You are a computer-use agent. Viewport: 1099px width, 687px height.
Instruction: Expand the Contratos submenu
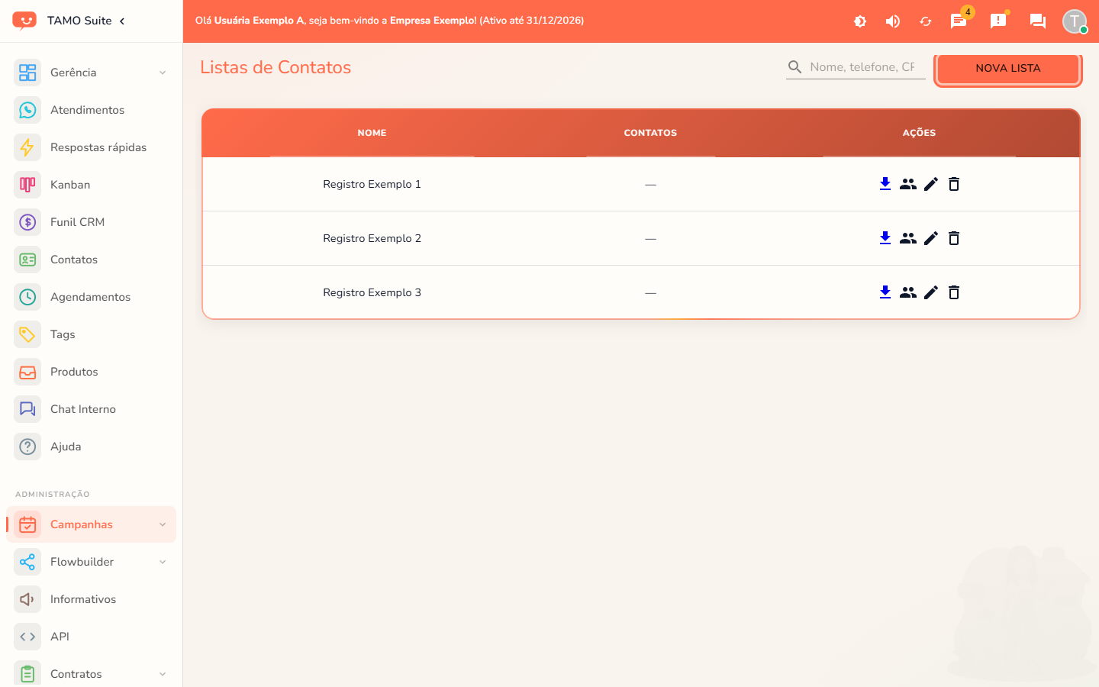(92, 674)
